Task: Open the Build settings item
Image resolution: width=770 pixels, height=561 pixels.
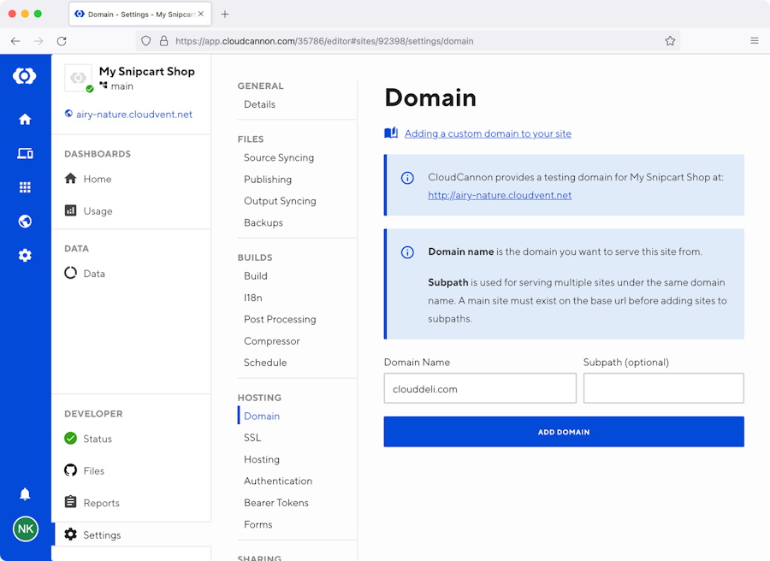Action: pyautogui.click(x=255, y=276)
